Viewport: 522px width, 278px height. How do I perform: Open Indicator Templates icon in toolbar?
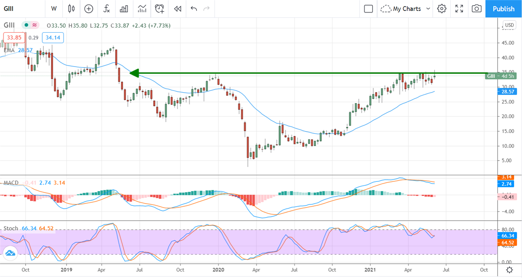(142, 9)
